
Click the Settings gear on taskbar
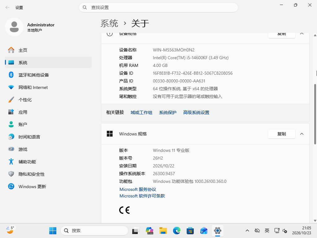(x=218, y=231)
